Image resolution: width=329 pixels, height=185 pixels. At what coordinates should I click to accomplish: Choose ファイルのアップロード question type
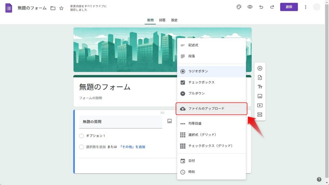tap(211, 109)
